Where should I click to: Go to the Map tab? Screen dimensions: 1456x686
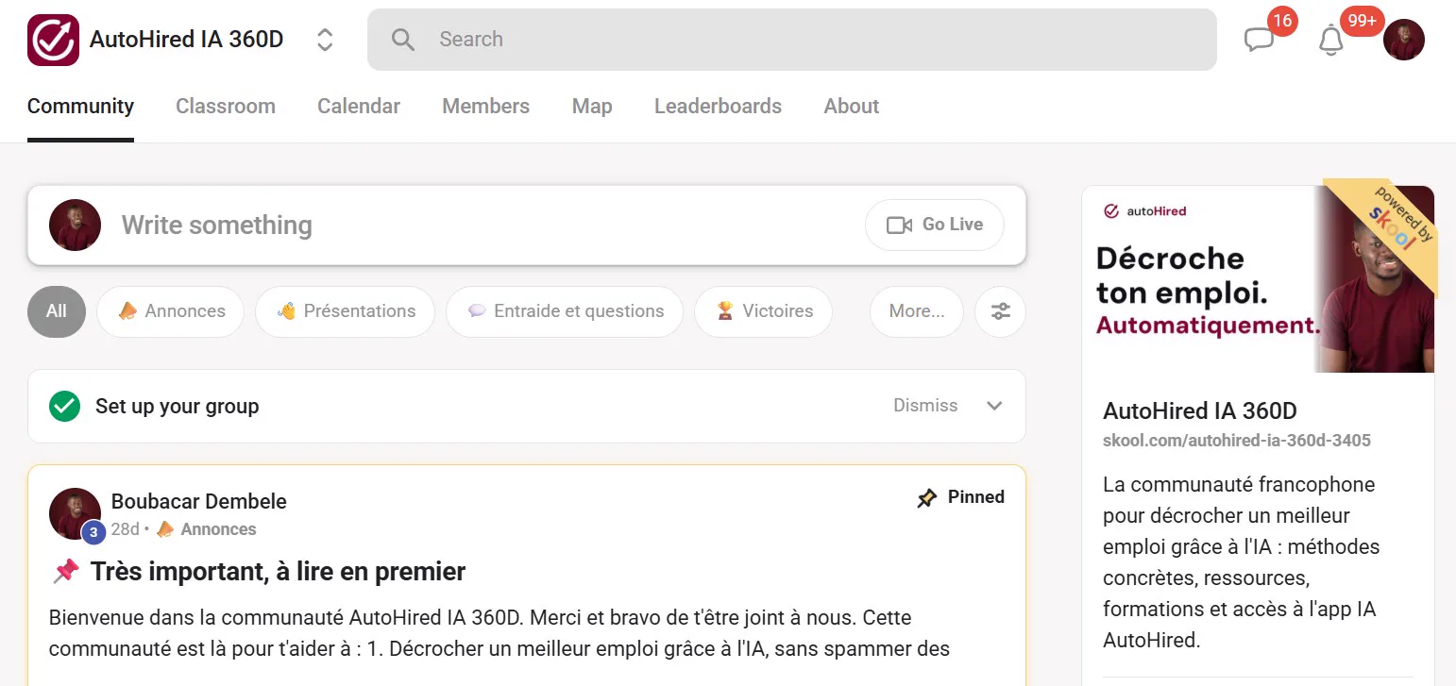pyautogui.click(x=592, y=107)
